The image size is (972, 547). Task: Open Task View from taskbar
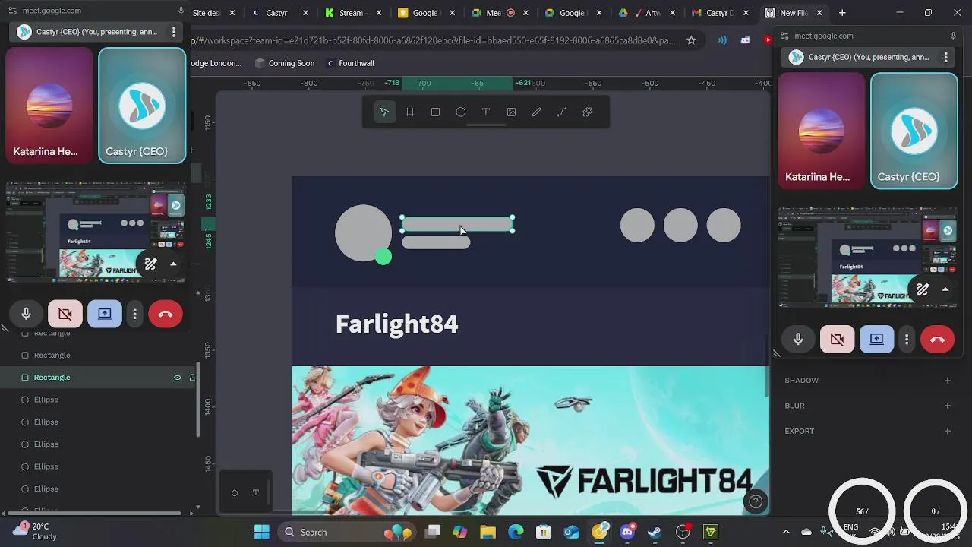tap(432, 532)
